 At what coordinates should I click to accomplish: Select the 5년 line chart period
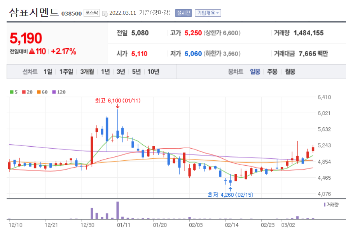click(136, 72)
